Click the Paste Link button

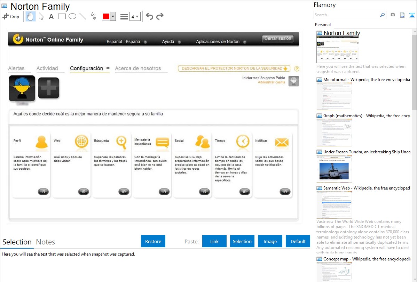(214, 241)
